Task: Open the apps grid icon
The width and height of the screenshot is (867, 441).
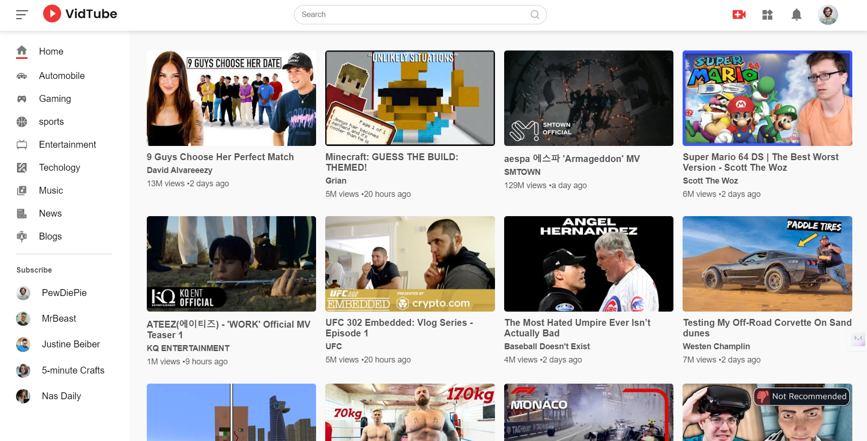Action: point(767,15)
